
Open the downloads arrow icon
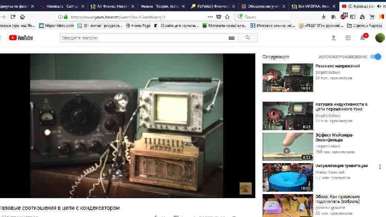point(324,17)
